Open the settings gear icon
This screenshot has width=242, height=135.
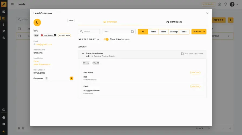tap(4, 124)
